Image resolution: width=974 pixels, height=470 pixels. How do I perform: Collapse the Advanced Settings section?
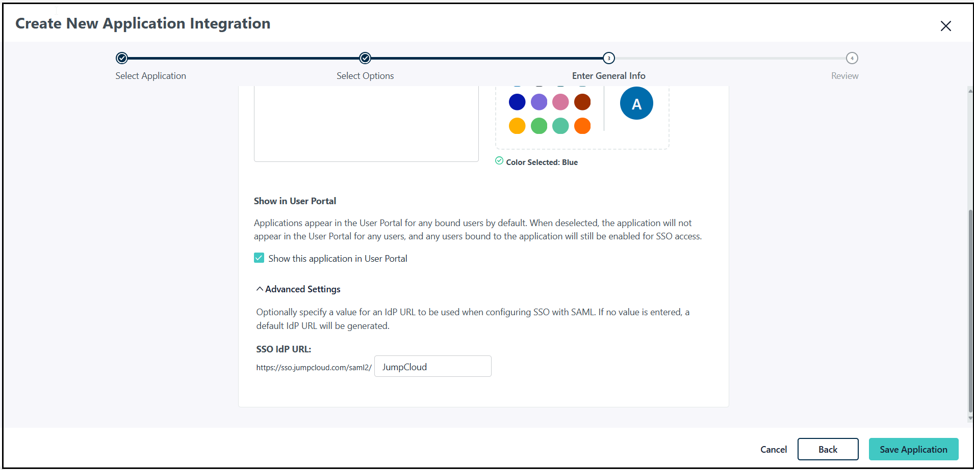298,289
